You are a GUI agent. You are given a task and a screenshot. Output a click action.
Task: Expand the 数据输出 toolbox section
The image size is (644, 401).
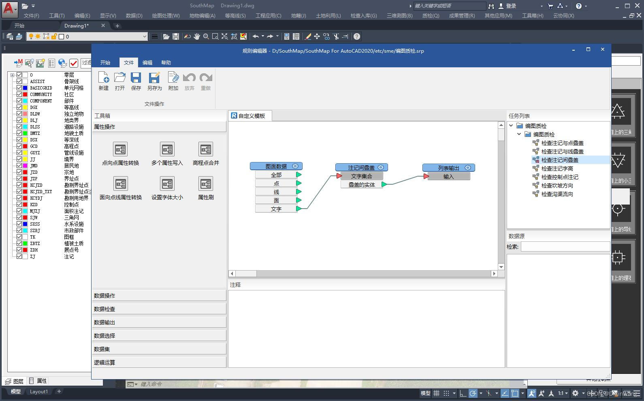tap(159, 322)
